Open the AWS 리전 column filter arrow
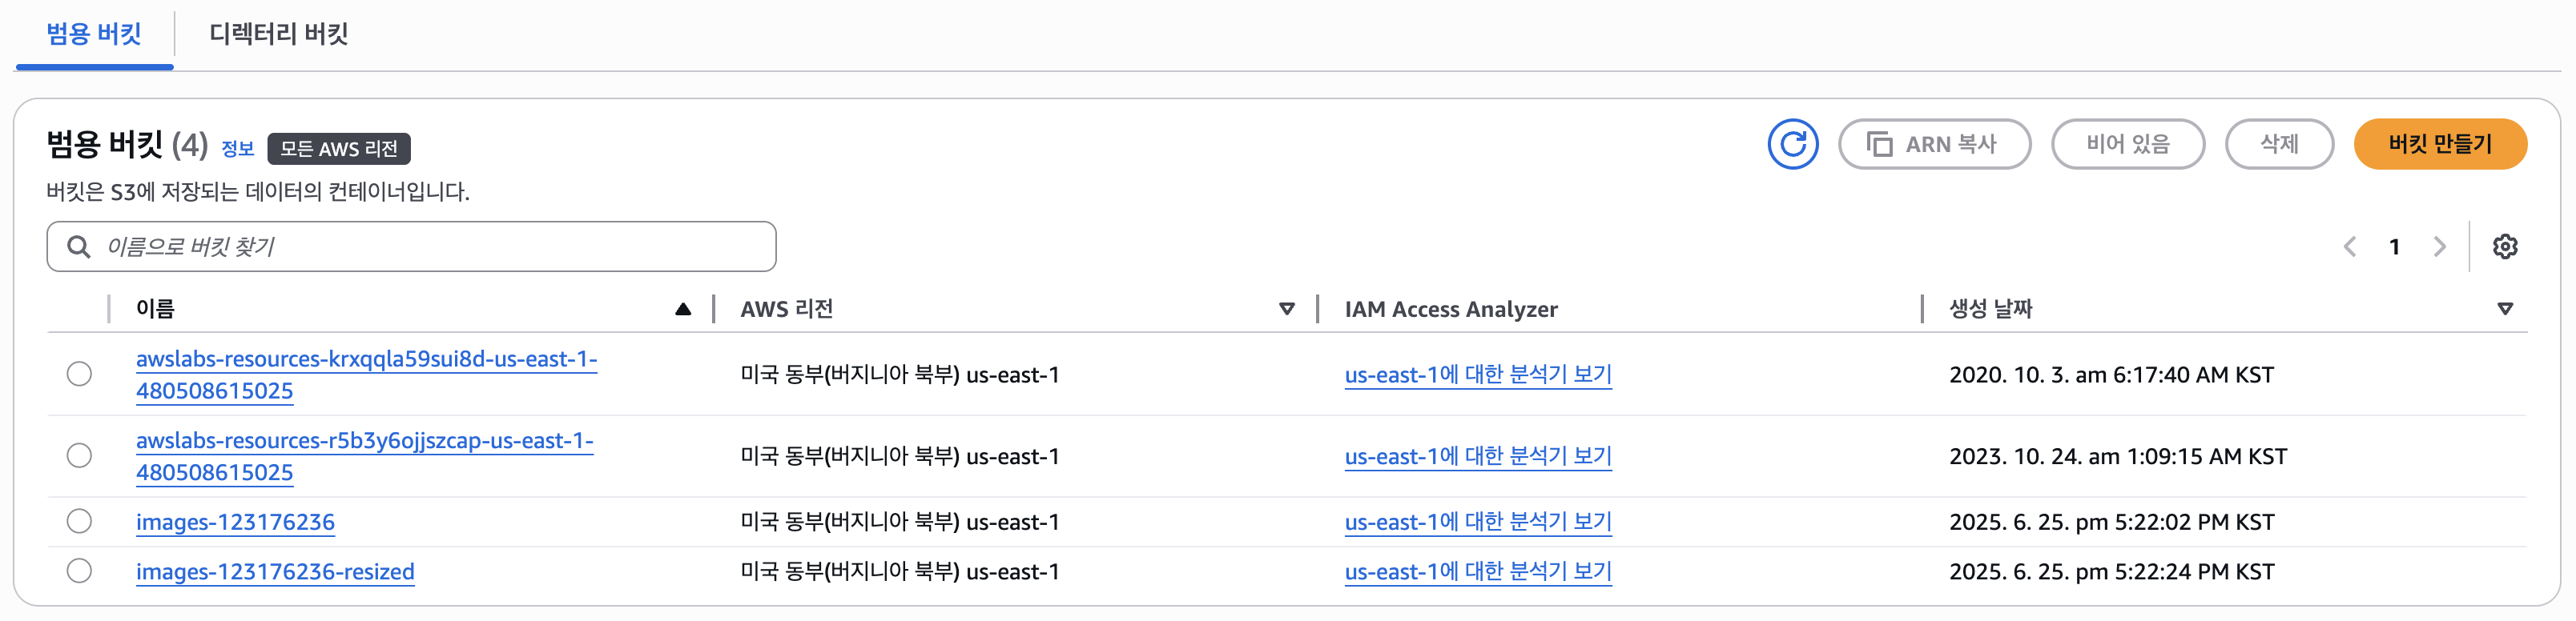Screen dimensions: 2576x621 coord(1287,310)
